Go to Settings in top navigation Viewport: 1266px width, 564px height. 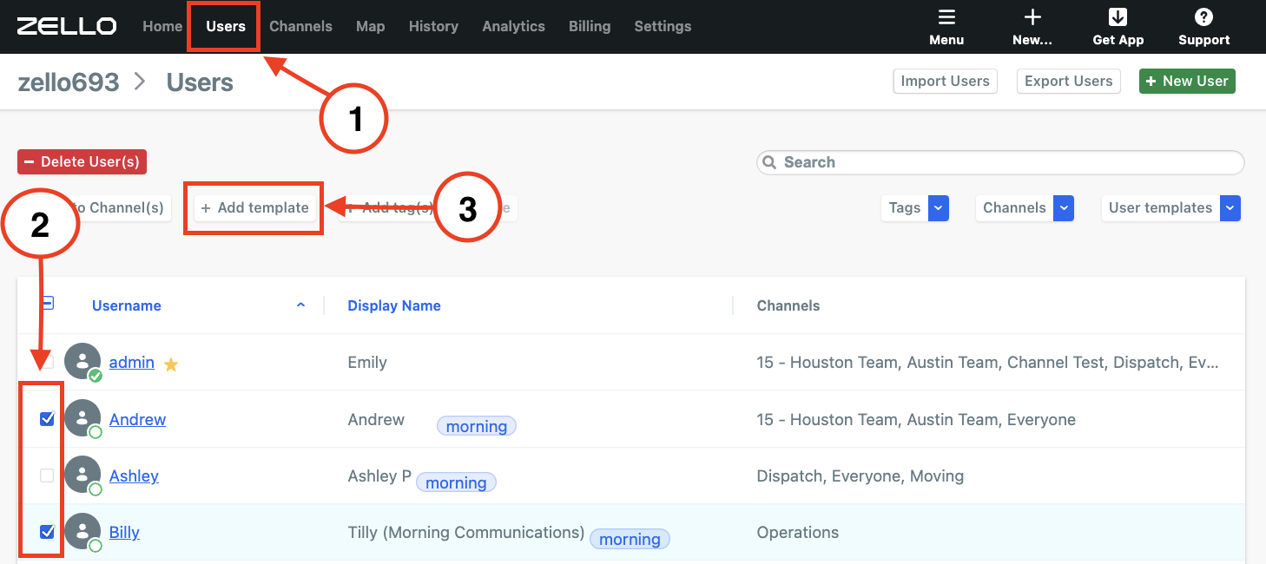click(663, 26)
